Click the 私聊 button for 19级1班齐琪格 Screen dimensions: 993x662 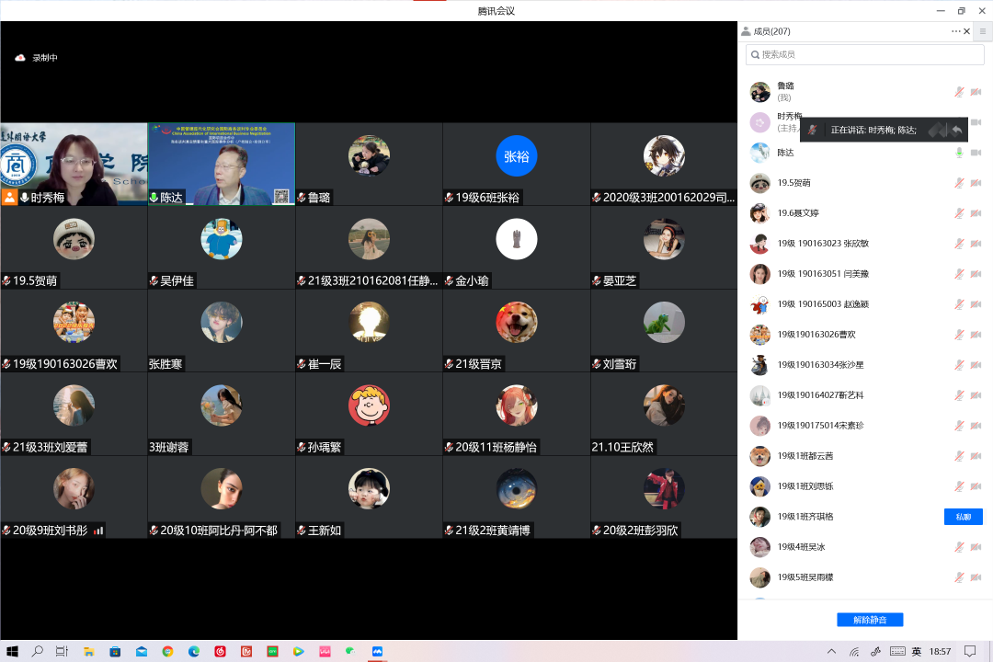[x=963, y=517]
